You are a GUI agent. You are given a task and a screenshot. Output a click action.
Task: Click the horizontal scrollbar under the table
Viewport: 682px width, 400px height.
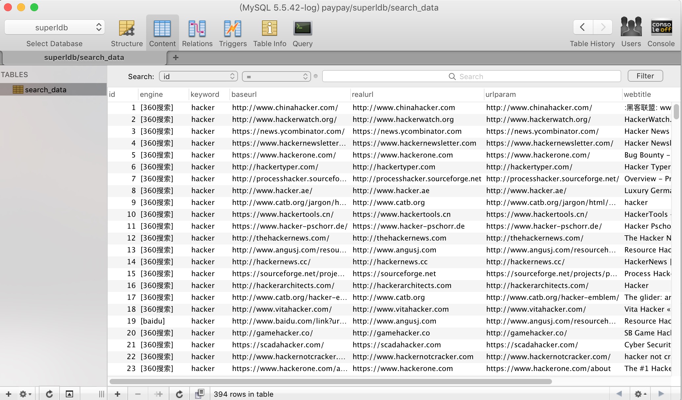tap(330, 382)
